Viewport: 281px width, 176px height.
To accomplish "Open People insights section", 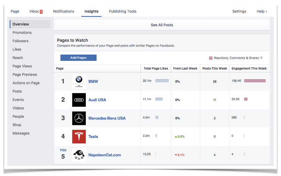I will click(x=18, y=117).
